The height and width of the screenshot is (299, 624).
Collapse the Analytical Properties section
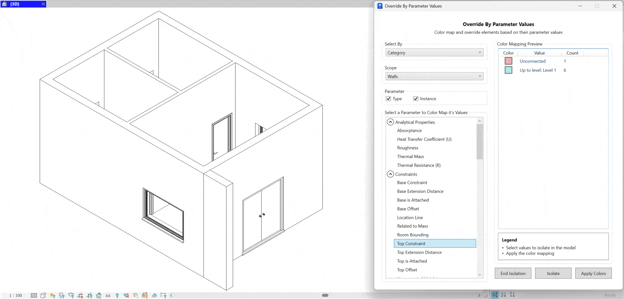point(390,122)
